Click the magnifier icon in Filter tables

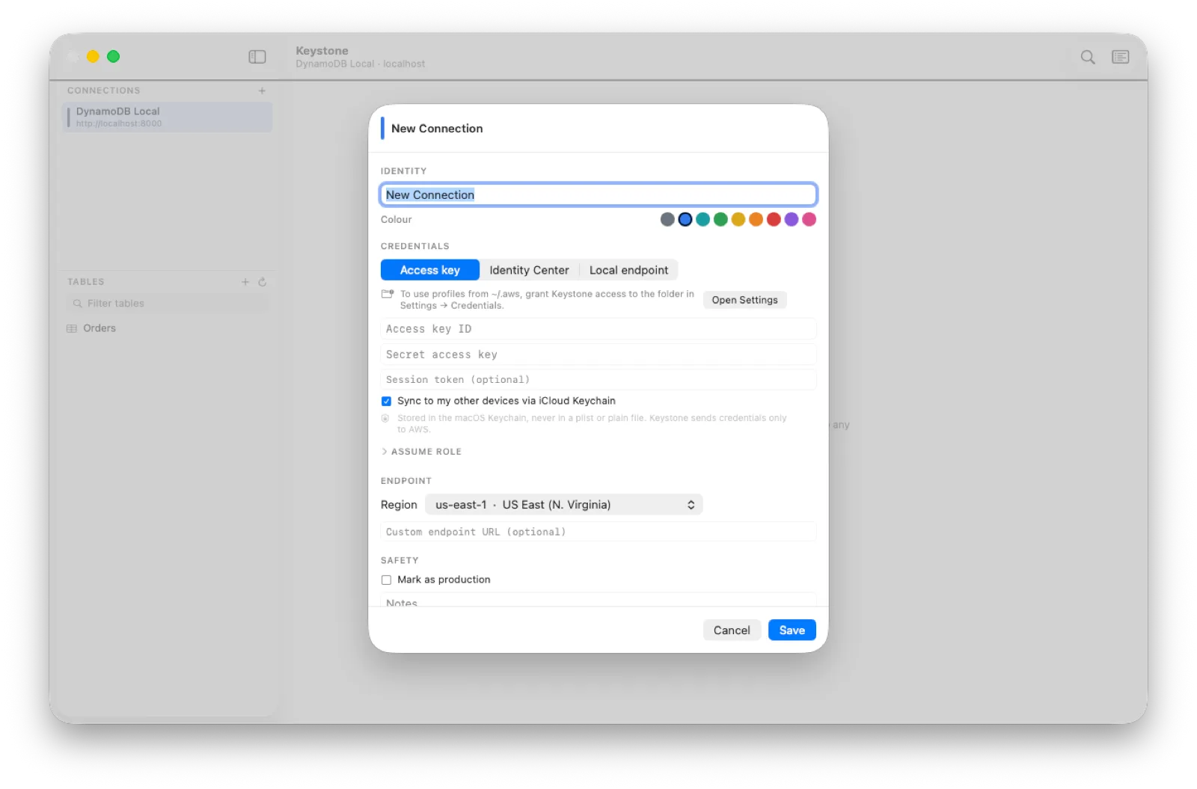pos(77,304)
